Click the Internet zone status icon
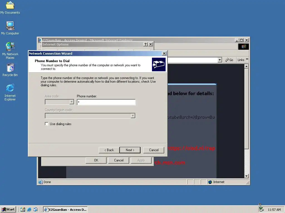Viewport: 285px width, 213px height. [210, 182]
